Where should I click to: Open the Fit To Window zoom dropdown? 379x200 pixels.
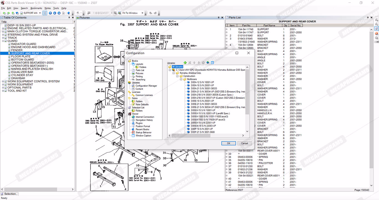pyautogui.click(x=142, y=13)
